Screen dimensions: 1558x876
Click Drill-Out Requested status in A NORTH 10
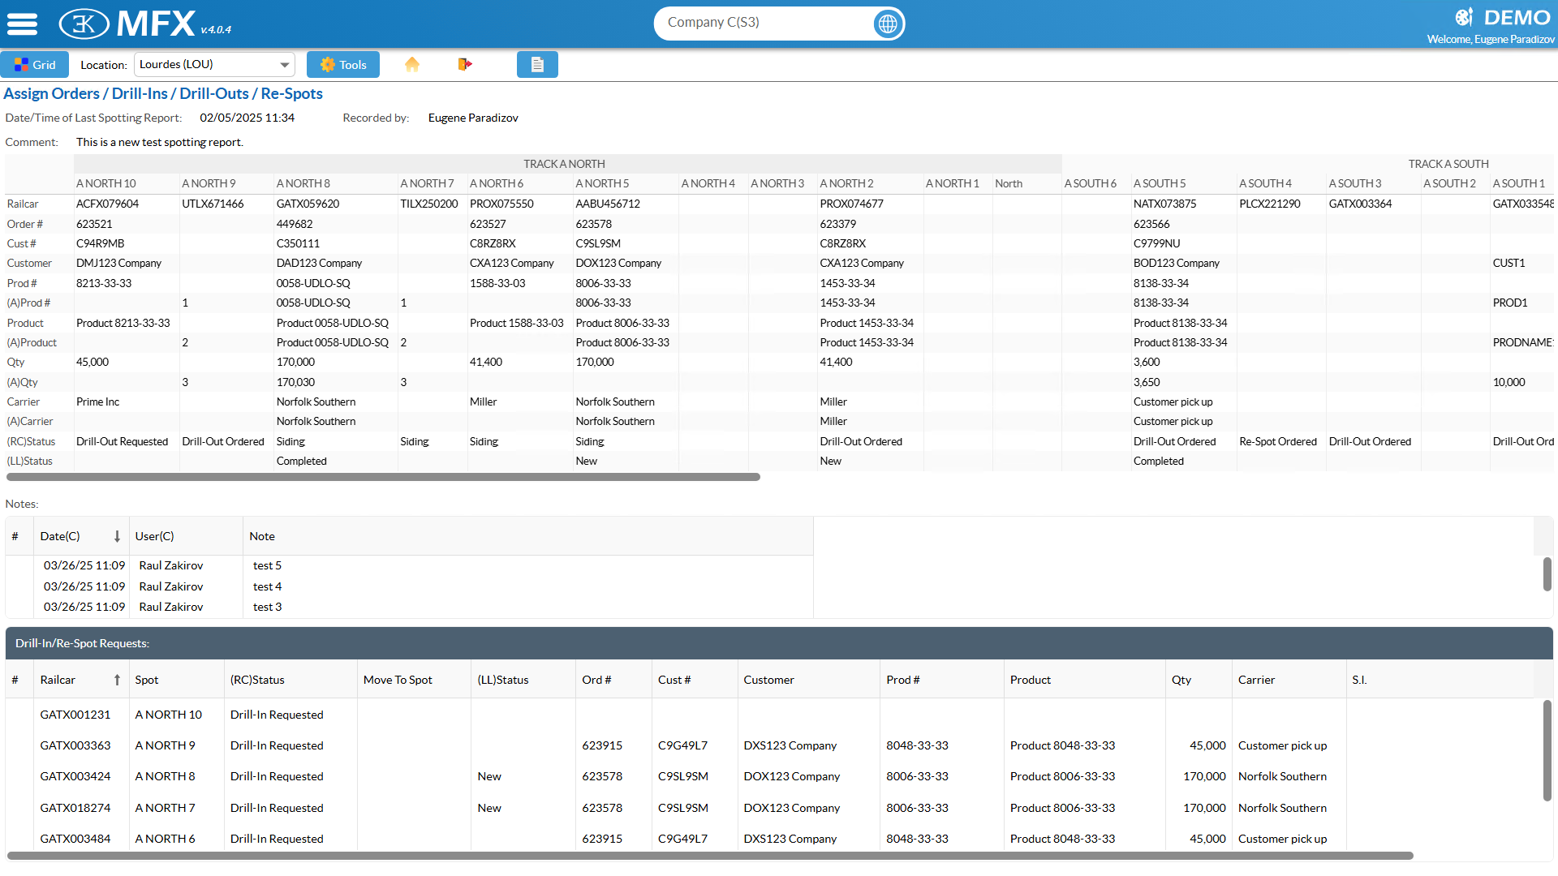click(x=122, y=441)
